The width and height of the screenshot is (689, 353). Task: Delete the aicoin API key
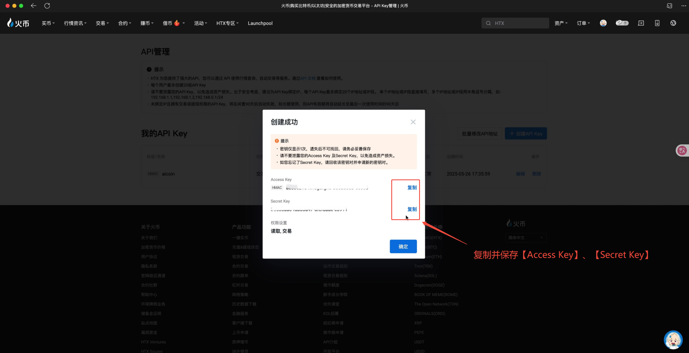pyautogui.click(x=536, y=174)
